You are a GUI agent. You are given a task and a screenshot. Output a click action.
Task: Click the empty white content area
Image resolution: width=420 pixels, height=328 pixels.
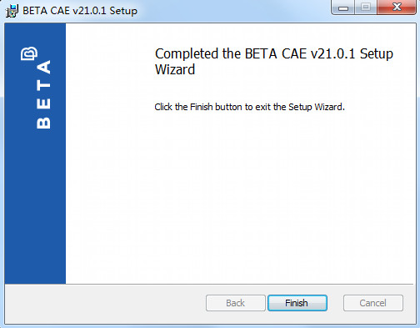240,194
